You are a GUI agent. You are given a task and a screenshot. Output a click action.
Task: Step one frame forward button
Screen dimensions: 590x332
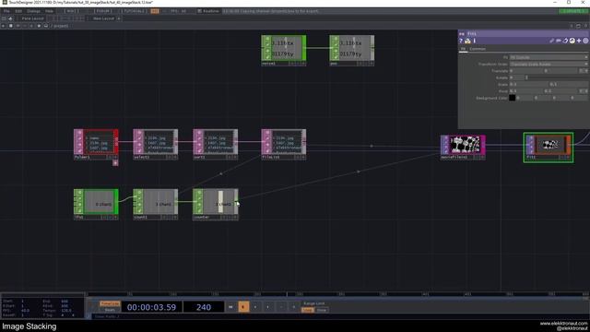tap(294, 307)
